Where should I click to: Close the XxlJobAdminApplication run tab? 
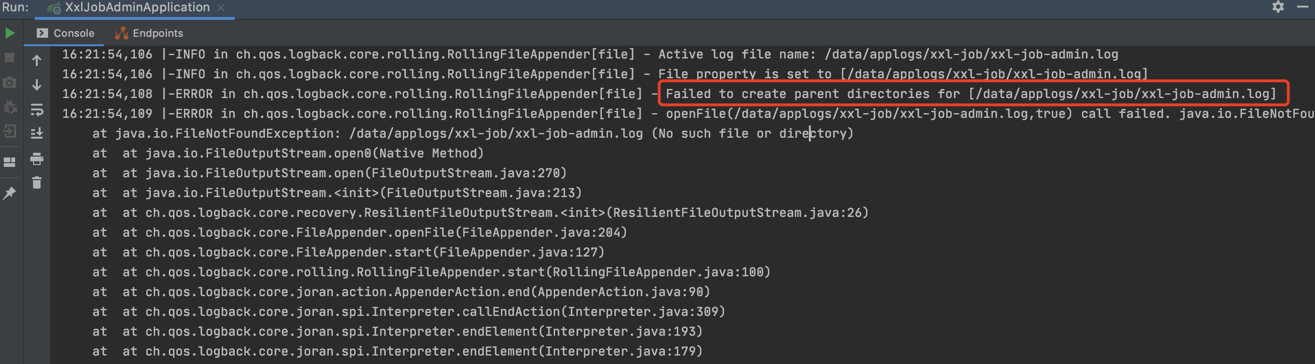221,8
